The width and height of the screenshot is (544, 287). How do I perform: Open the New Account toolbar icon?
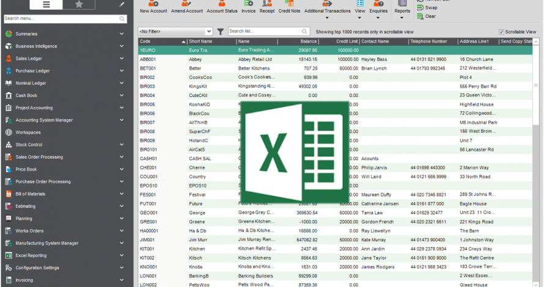point(153,4)
